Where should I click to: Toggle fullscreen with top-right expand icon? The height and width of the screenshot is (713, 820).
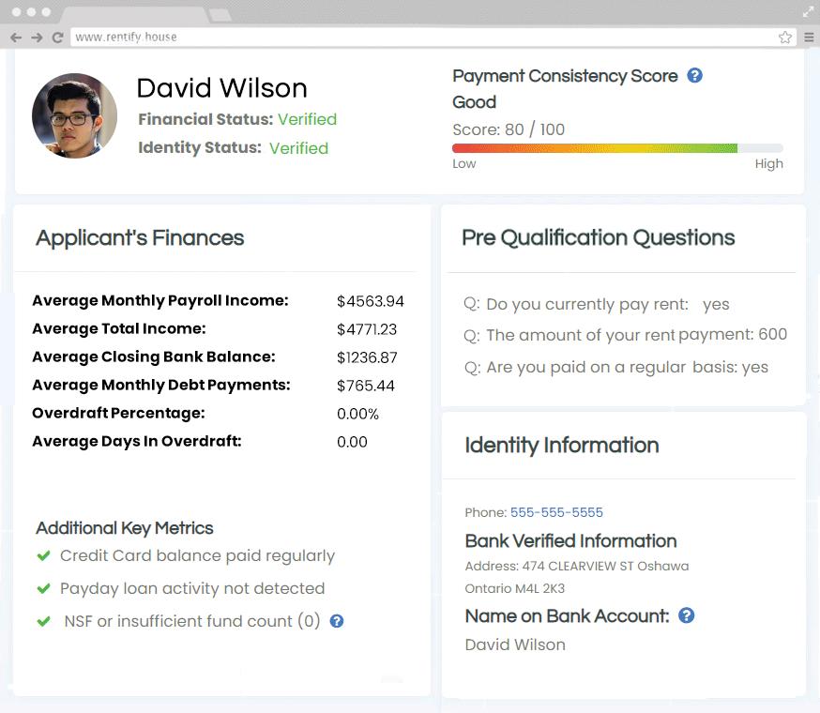pos(809,12)
